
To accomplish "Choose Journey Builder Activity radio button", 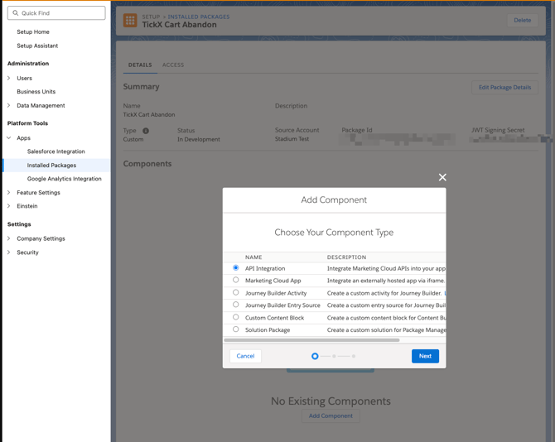I will (236, 293).
